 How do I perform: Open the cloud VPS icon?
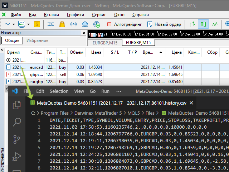[85, 24]
